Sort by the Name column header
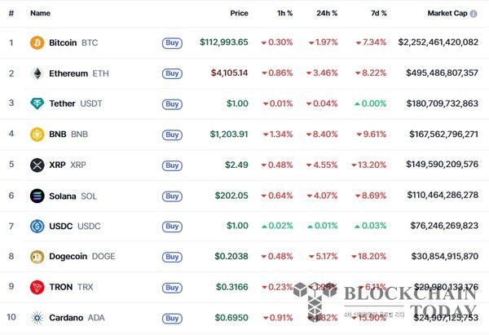This screenshot has width=489, height=335. coord(40,13)
